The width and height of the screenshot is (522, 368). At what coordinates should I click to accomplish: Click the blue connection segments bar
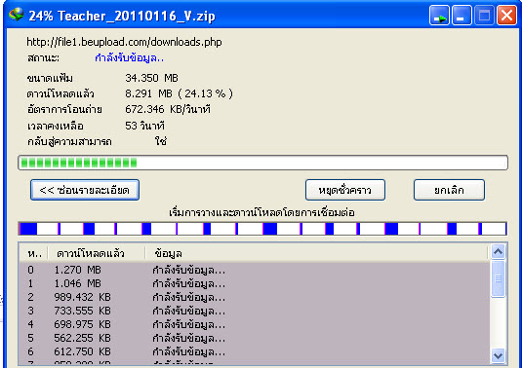click(263, 229)
